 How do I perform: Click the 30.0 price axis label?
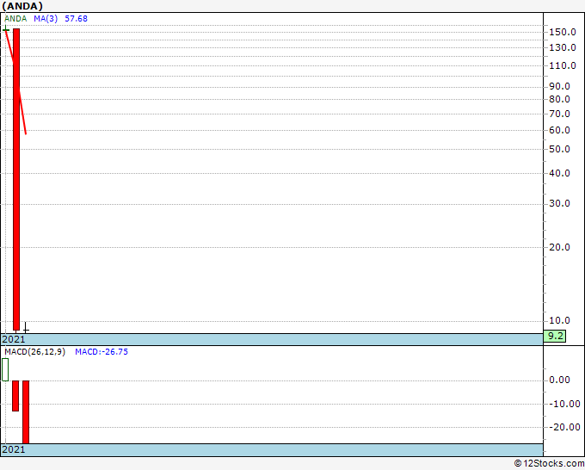(x=560, y=203)
